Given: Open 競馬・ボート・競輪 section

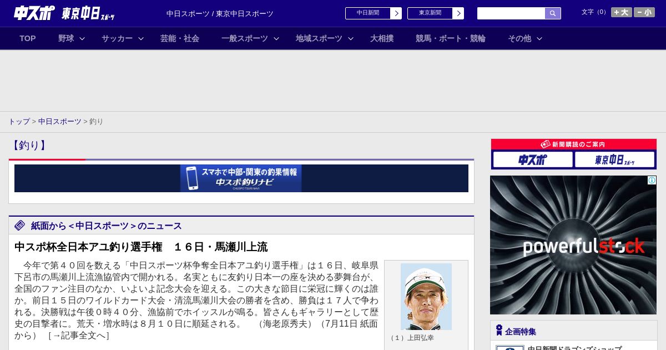Looking at the screenshot, I should tap(451, 38).
